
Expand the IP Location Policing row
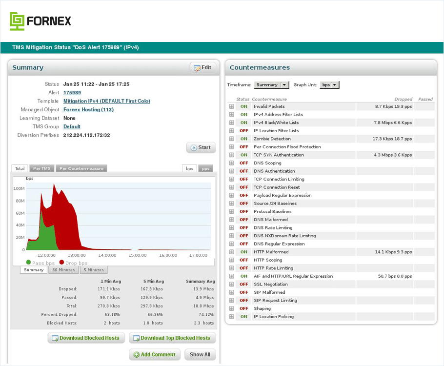click(232, 316)
